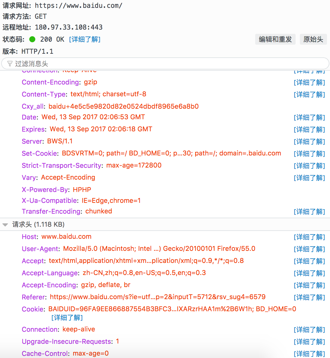This screenshot has height=358, width=330.
Task: Click the X-Powered-By value HPHP
Action: point(82,190)
